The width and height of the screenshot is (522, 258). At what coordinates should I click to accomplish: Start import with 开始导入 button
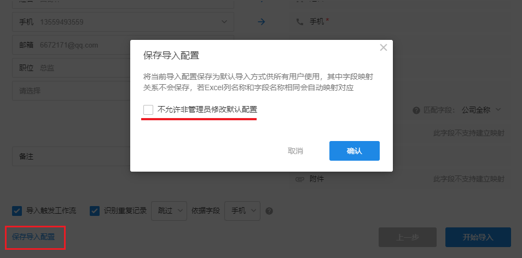pos(478,237)
